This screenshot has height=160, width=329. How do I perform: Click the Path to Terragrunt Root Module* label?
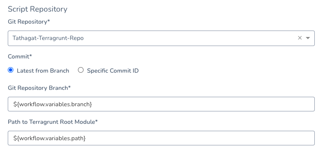(x=53, y=122)
